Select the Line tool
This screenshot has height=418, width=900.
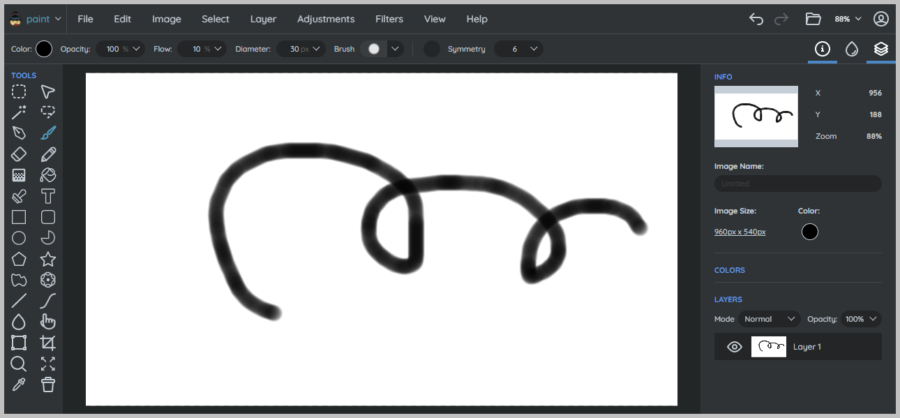[19, 301]
